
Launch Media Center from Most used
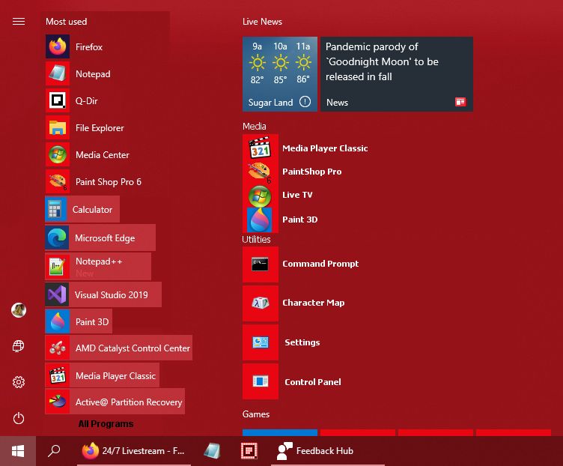(x=58, y=154)
